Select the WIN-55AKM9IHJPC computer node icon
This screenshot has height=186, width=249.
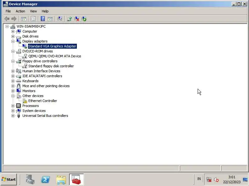tap(13, 26)
